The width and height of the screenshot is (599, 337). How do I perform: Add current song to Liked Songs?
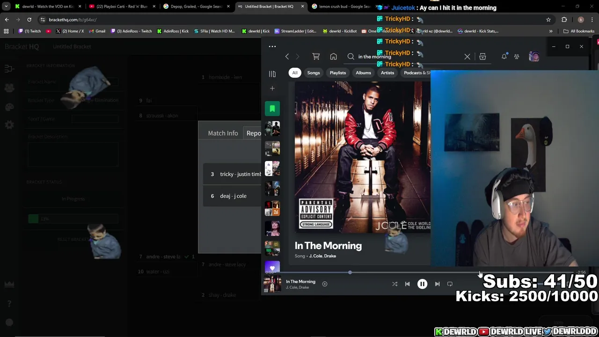coord(324,284)
